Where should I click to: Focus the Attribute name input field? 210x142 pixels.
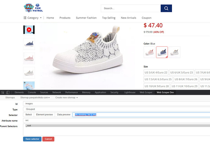116,120
